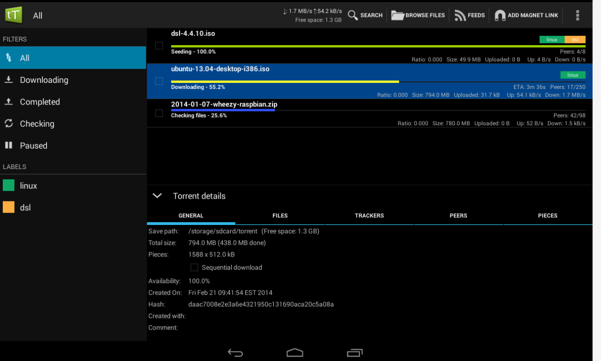Enable the Sequential download checkbox
This screenshot has height=361, width=601.
tap(194, 267)
